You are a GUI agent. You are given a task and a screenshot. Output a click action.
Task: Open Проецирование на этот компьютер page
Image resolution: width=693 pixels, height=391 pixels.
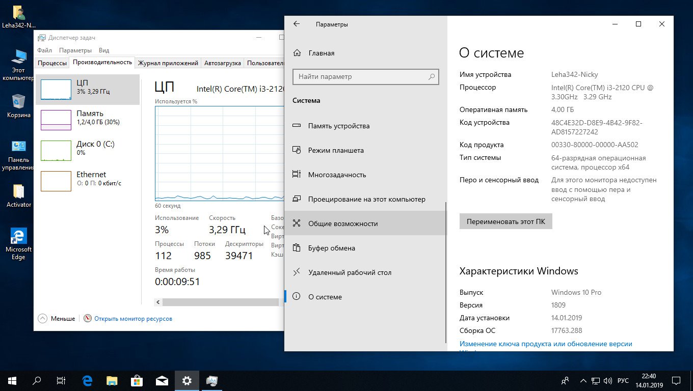tap(365, 199)
